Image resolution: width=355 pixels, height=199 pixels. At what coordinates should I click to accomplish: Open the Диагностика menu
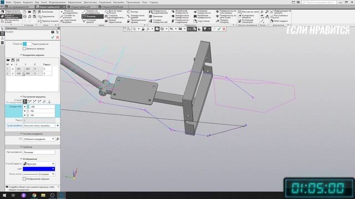[x=90, y=2]
